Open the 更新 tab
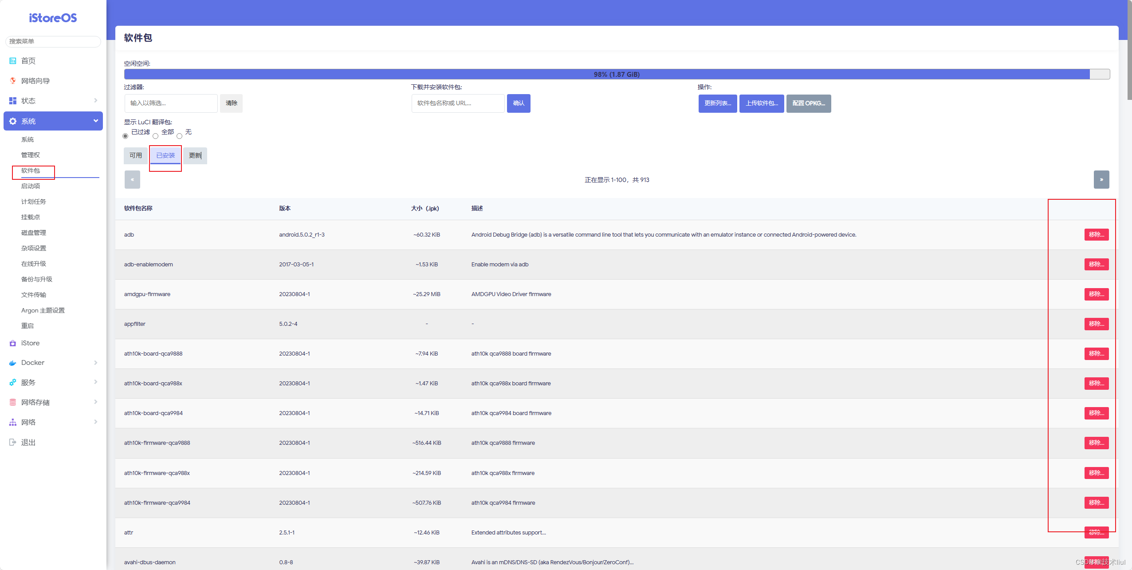 [x=195, y=155]
